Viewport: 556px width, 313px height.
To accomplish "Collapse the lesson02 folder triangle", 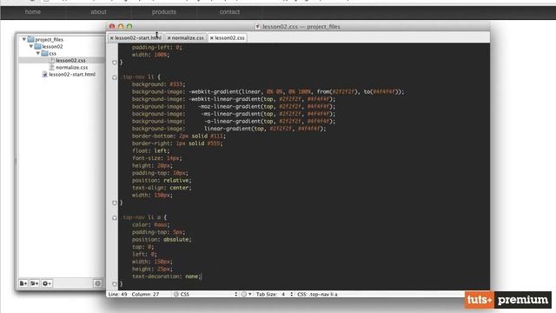I will (31, 46).
